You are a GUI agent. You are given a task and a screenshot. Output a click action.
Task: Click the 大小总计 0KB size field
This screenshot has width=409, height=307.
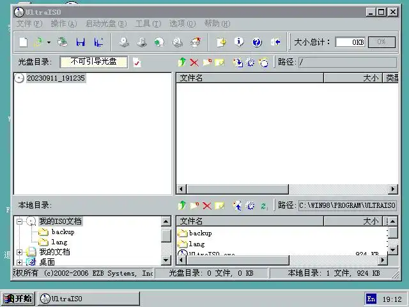[x=350, y=42]
